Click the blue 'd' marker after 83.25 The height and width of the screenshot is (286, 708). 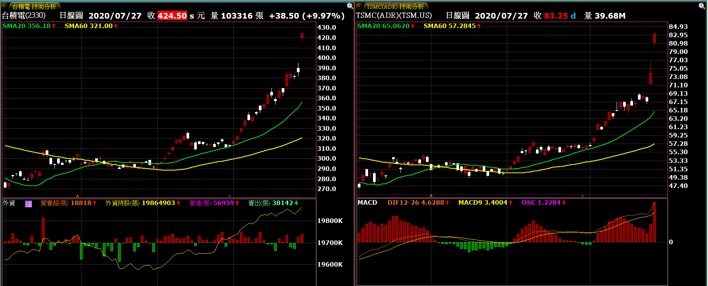coord(573,16)
